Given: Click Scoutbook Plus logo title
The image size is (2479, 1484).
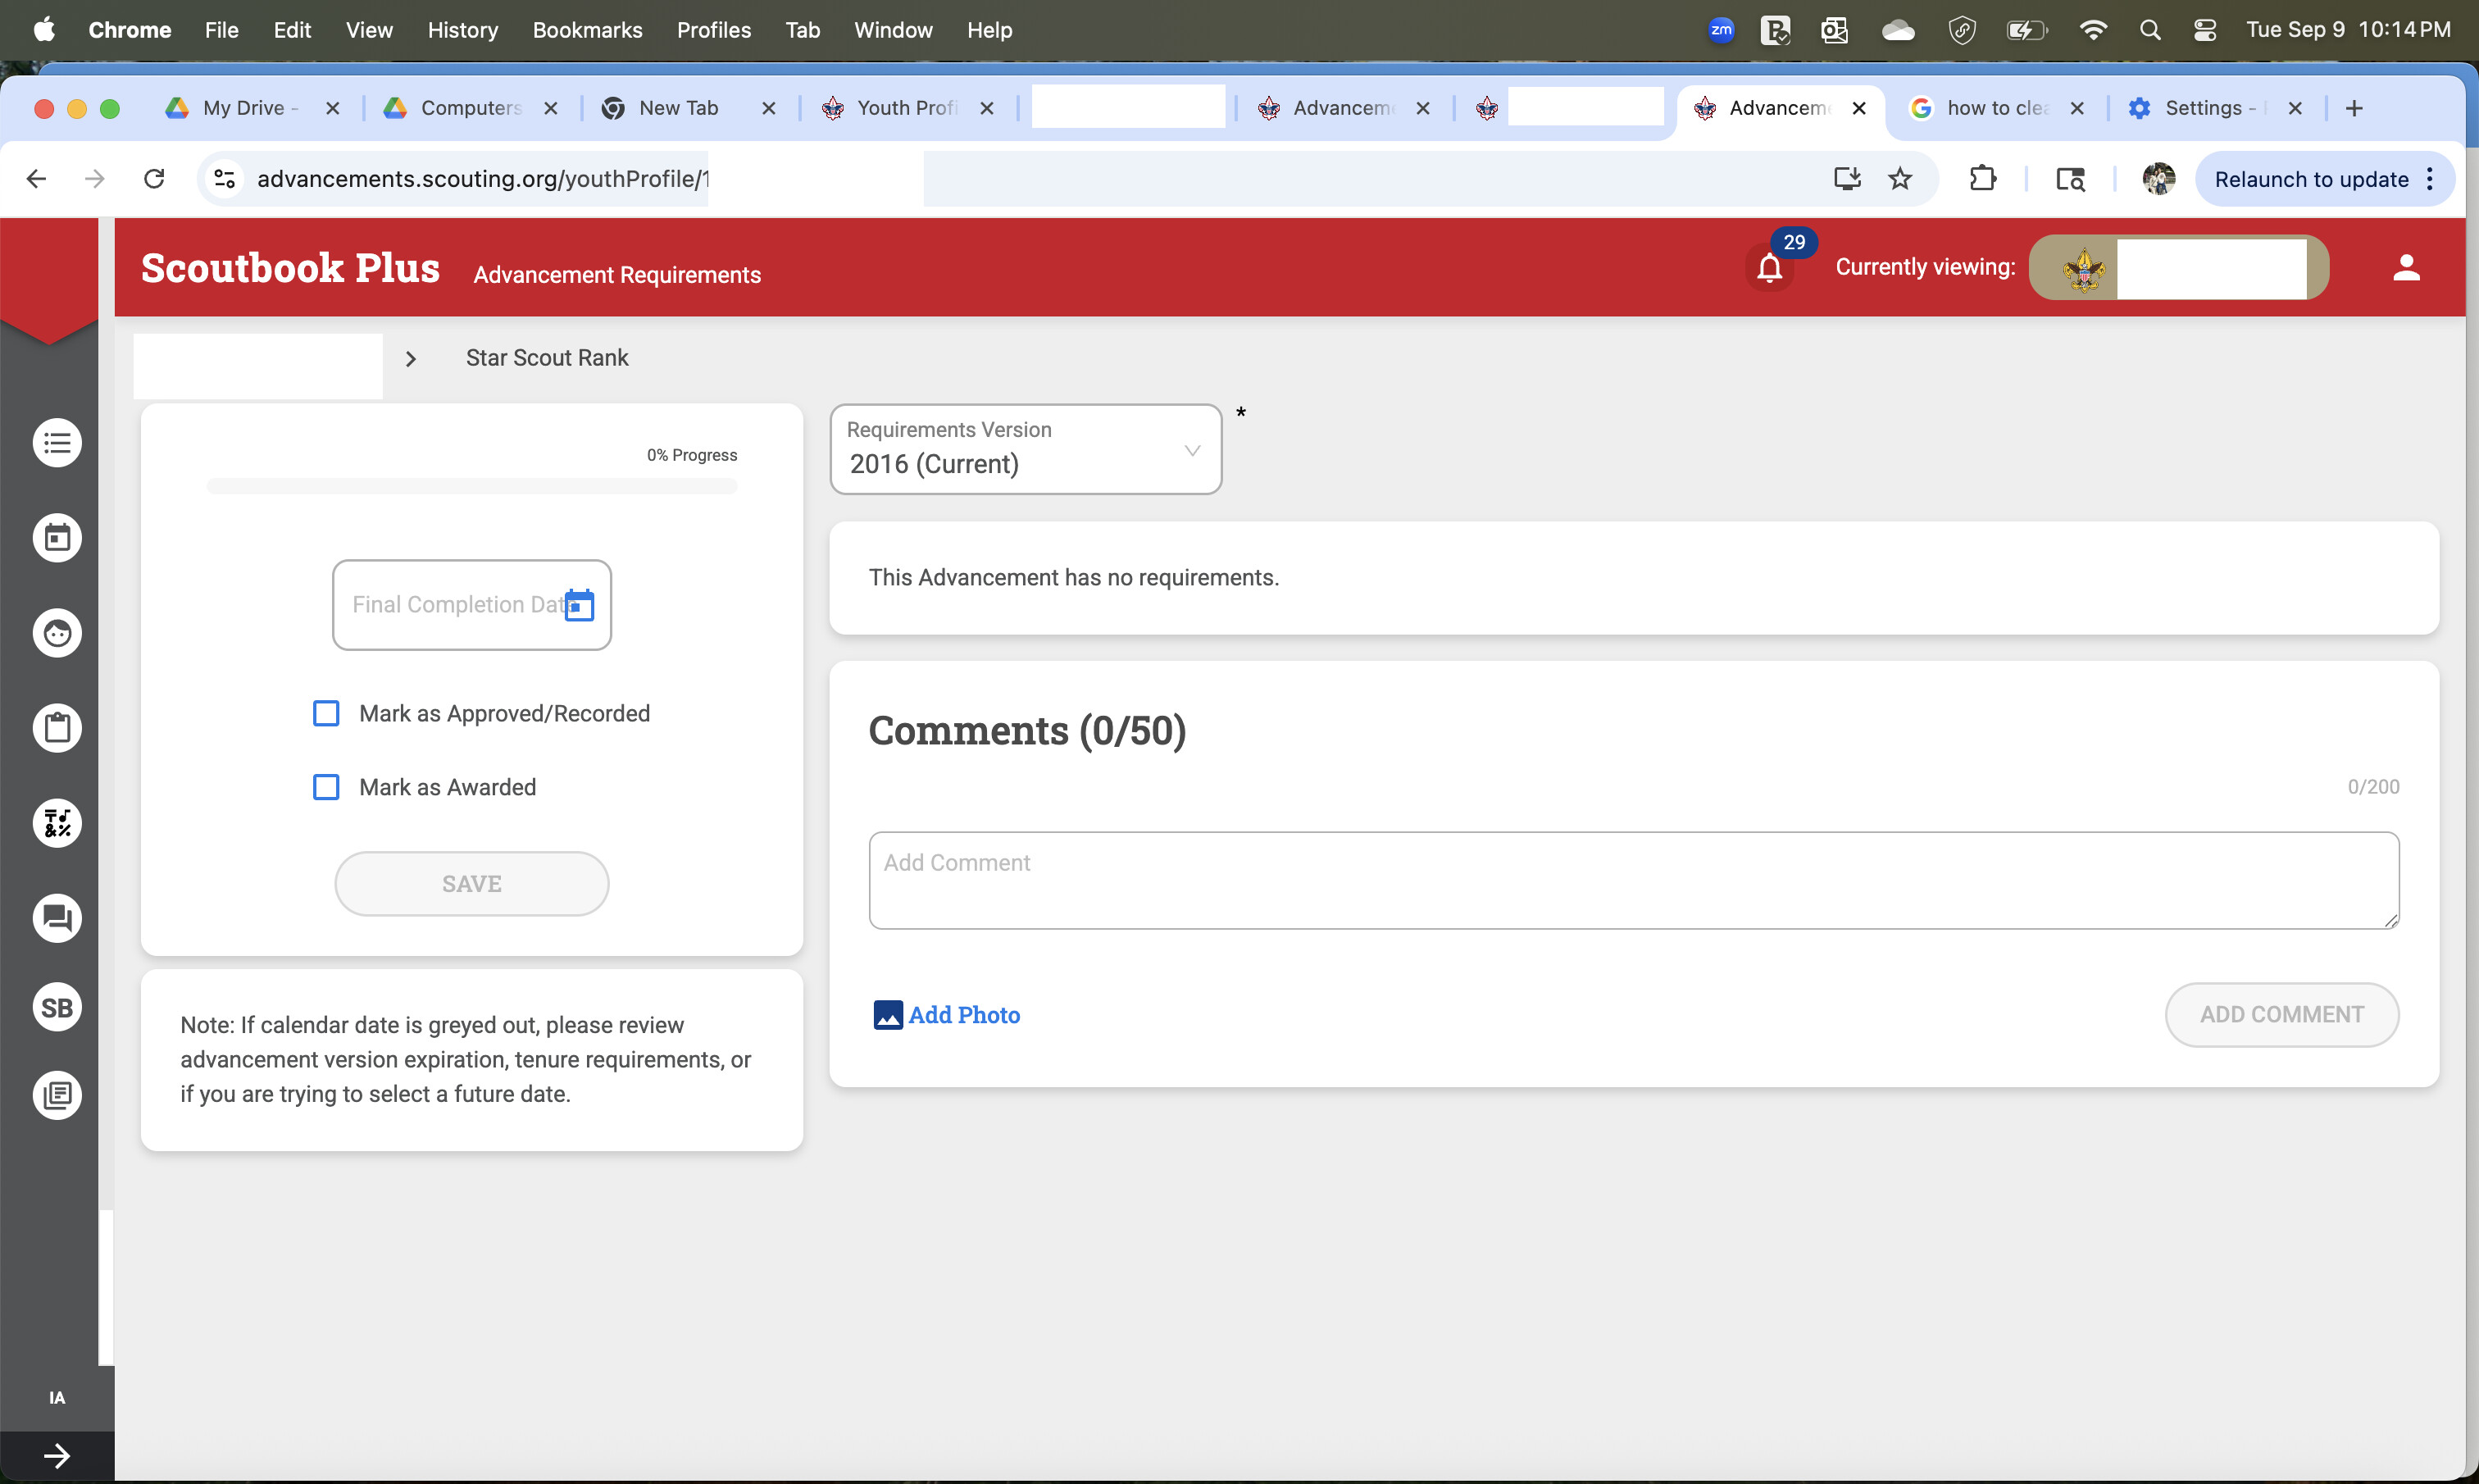Looking at the screenshot, I should (x=290, y=268).
